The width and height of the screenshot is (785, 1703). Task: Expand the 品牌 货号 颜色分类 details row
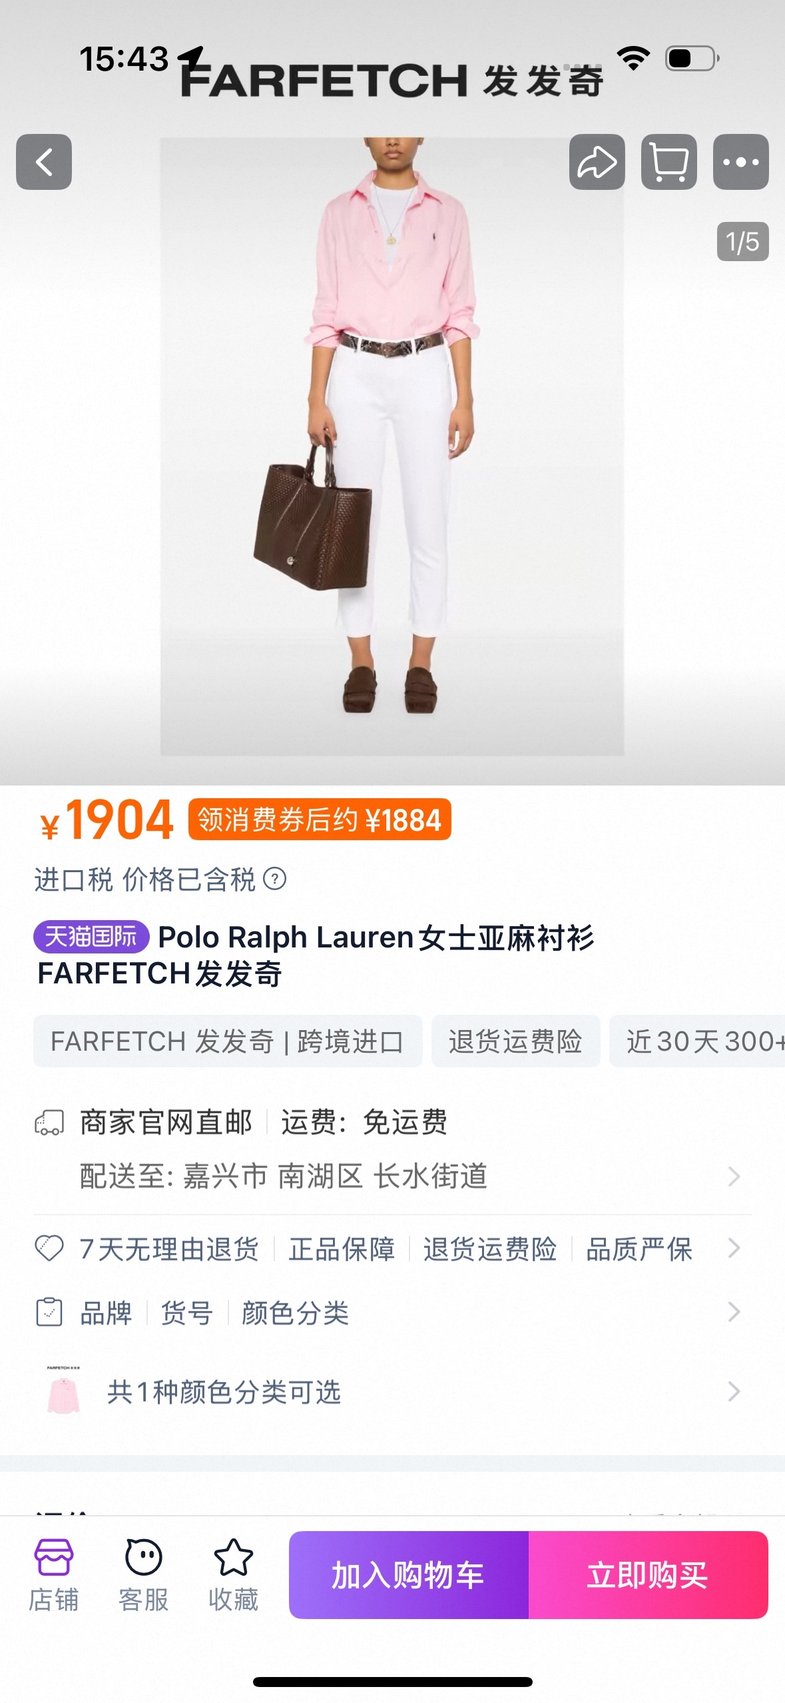pos(392,1313)
